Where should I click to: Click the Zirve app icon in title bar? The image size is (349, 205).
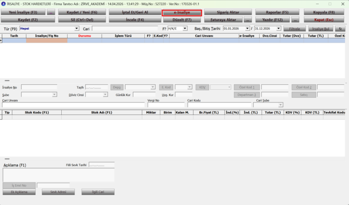(x=3, y=4)
